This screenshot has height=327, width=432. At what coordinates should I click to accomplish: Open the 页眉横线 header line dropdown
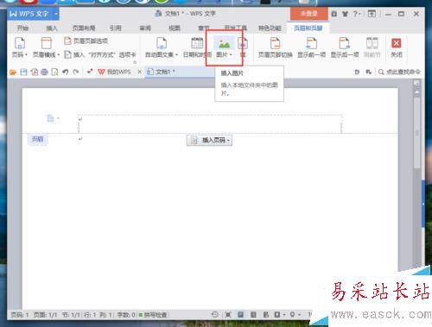click(46, 47)
